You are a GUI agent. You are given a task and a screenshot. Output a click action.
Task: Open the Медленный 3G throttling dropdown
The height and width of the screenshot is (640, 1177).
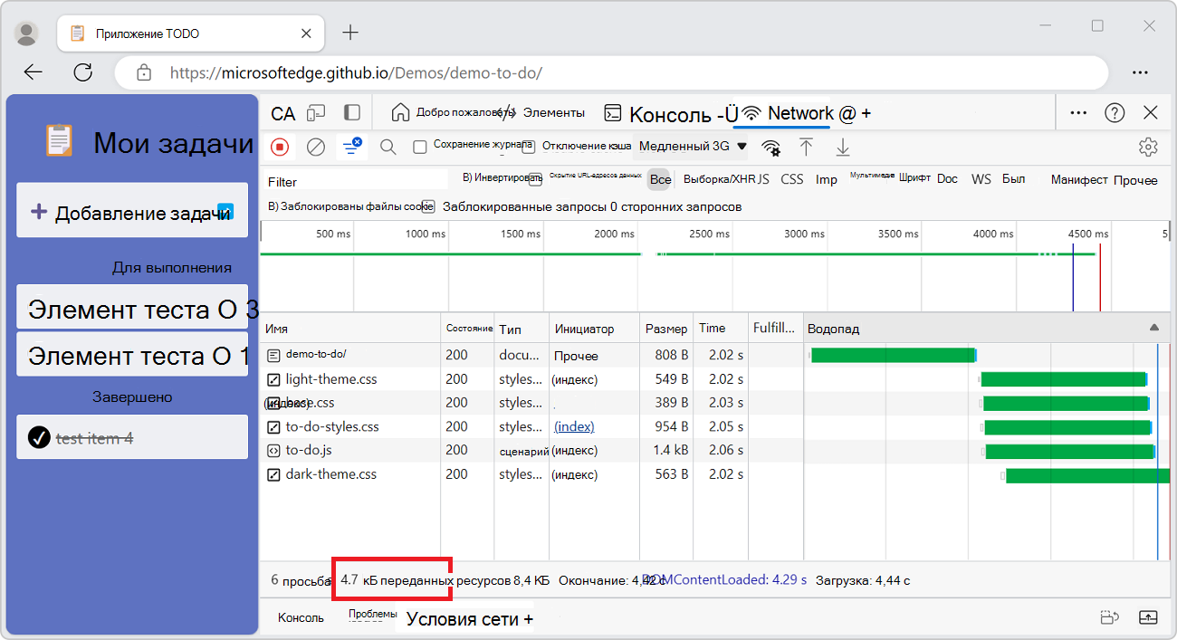tap(693, 147)
